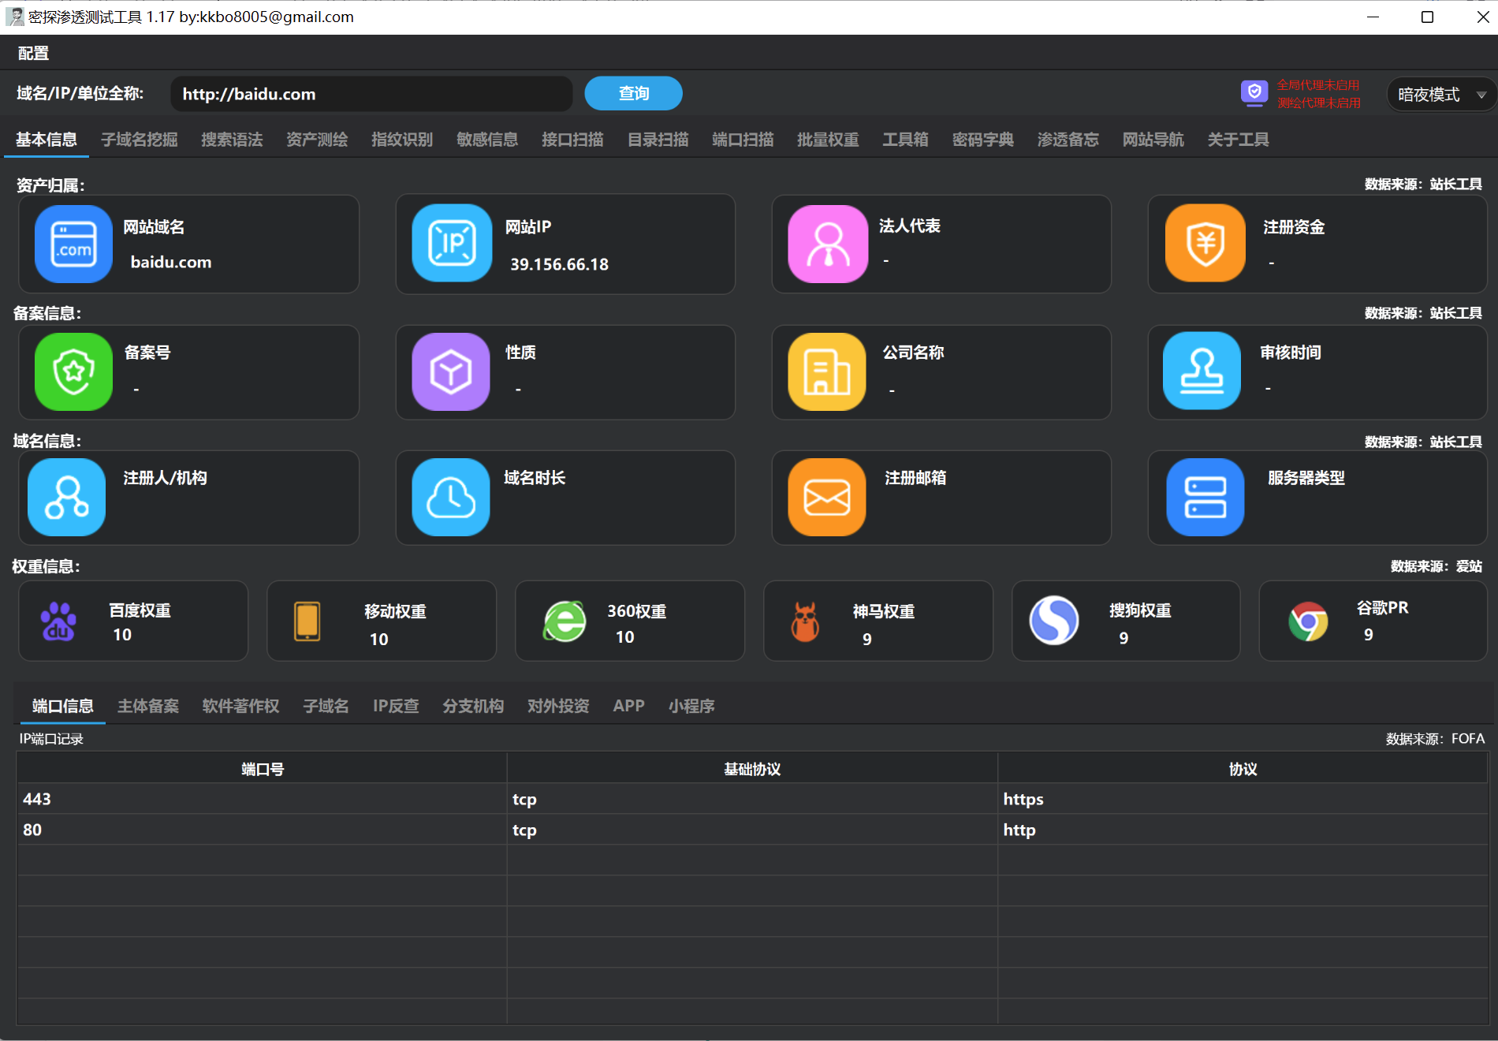
Task: Switch to the IP反查 sub-tab
Action: [396, 706]
